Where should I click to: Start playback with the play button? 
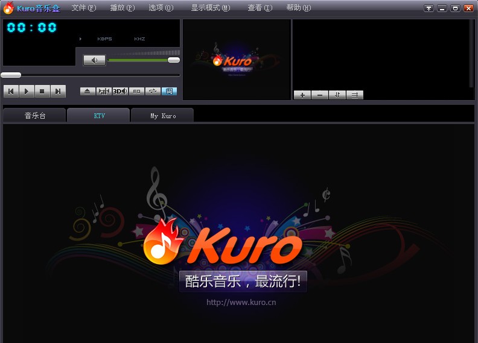click(x=27, y=91)
